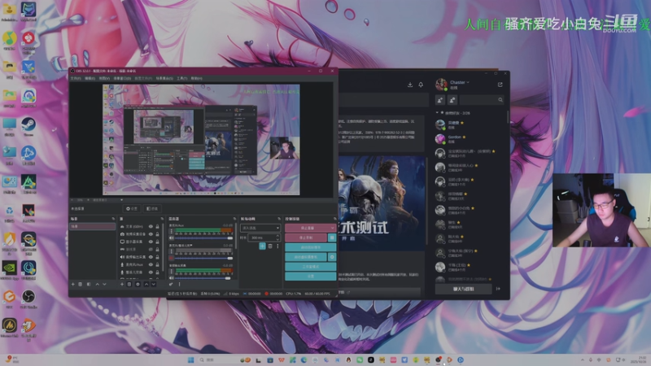Image resolution: width=651 pixels, height=366 pixels.
Task: Delete selected source with Sources trash icon
Action: point(129,284)
